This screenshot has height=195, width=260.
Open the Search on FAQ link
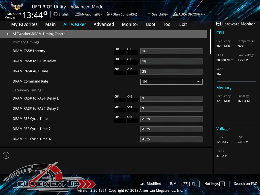point(246,184)
